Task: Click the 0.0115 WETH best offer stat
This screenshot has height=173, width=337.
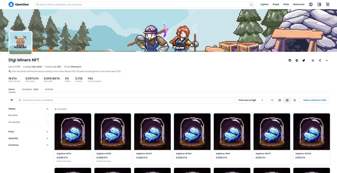Action: click(x=52, y=79)
